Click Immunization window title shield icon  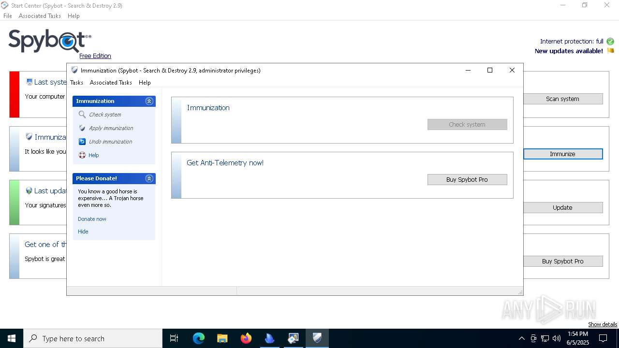point(74,70)
